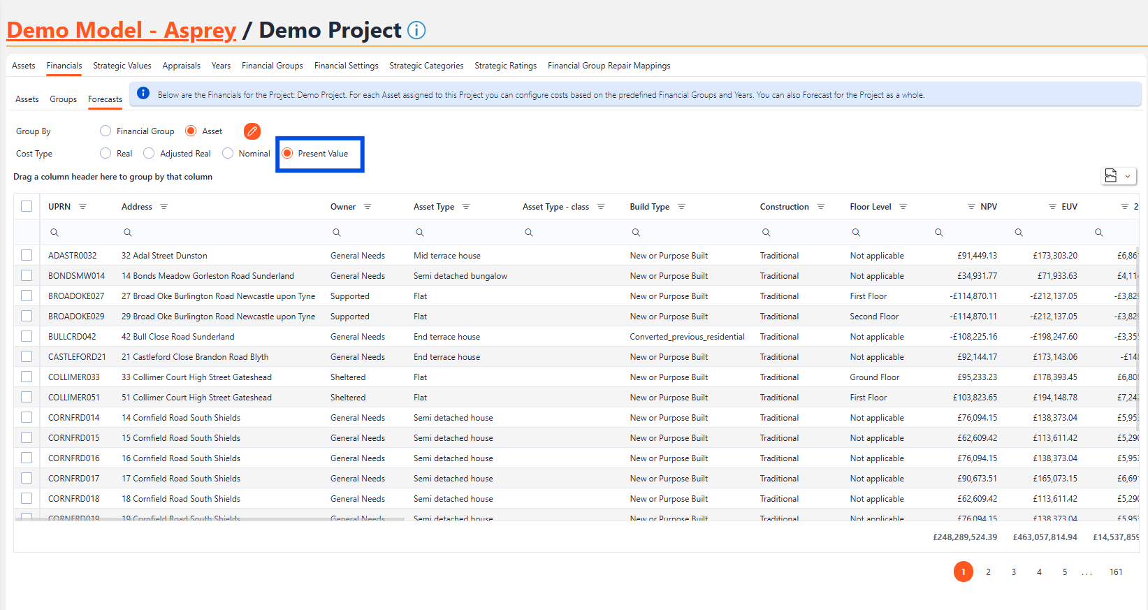Go to page 2 of results

click(x=988, y=572)
